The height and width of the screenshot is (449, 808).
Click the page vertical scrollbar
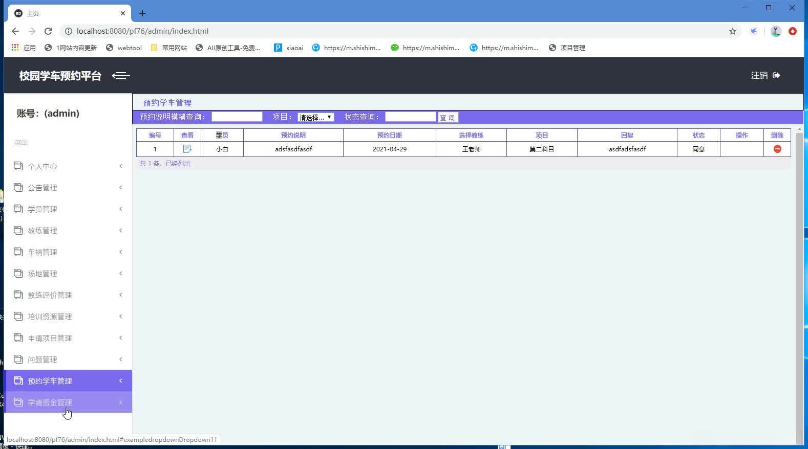799,285
